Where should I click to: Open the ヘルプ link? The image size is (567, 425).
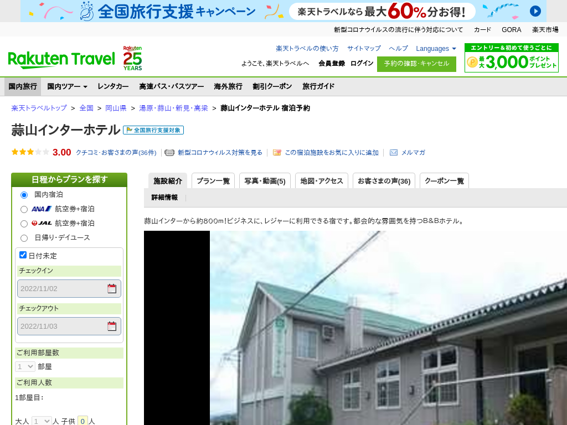click(x=398, y=49)
